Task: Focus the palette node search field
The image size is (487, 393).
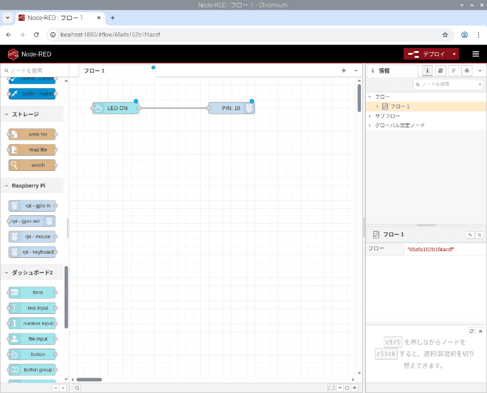Action: point(35,71)
